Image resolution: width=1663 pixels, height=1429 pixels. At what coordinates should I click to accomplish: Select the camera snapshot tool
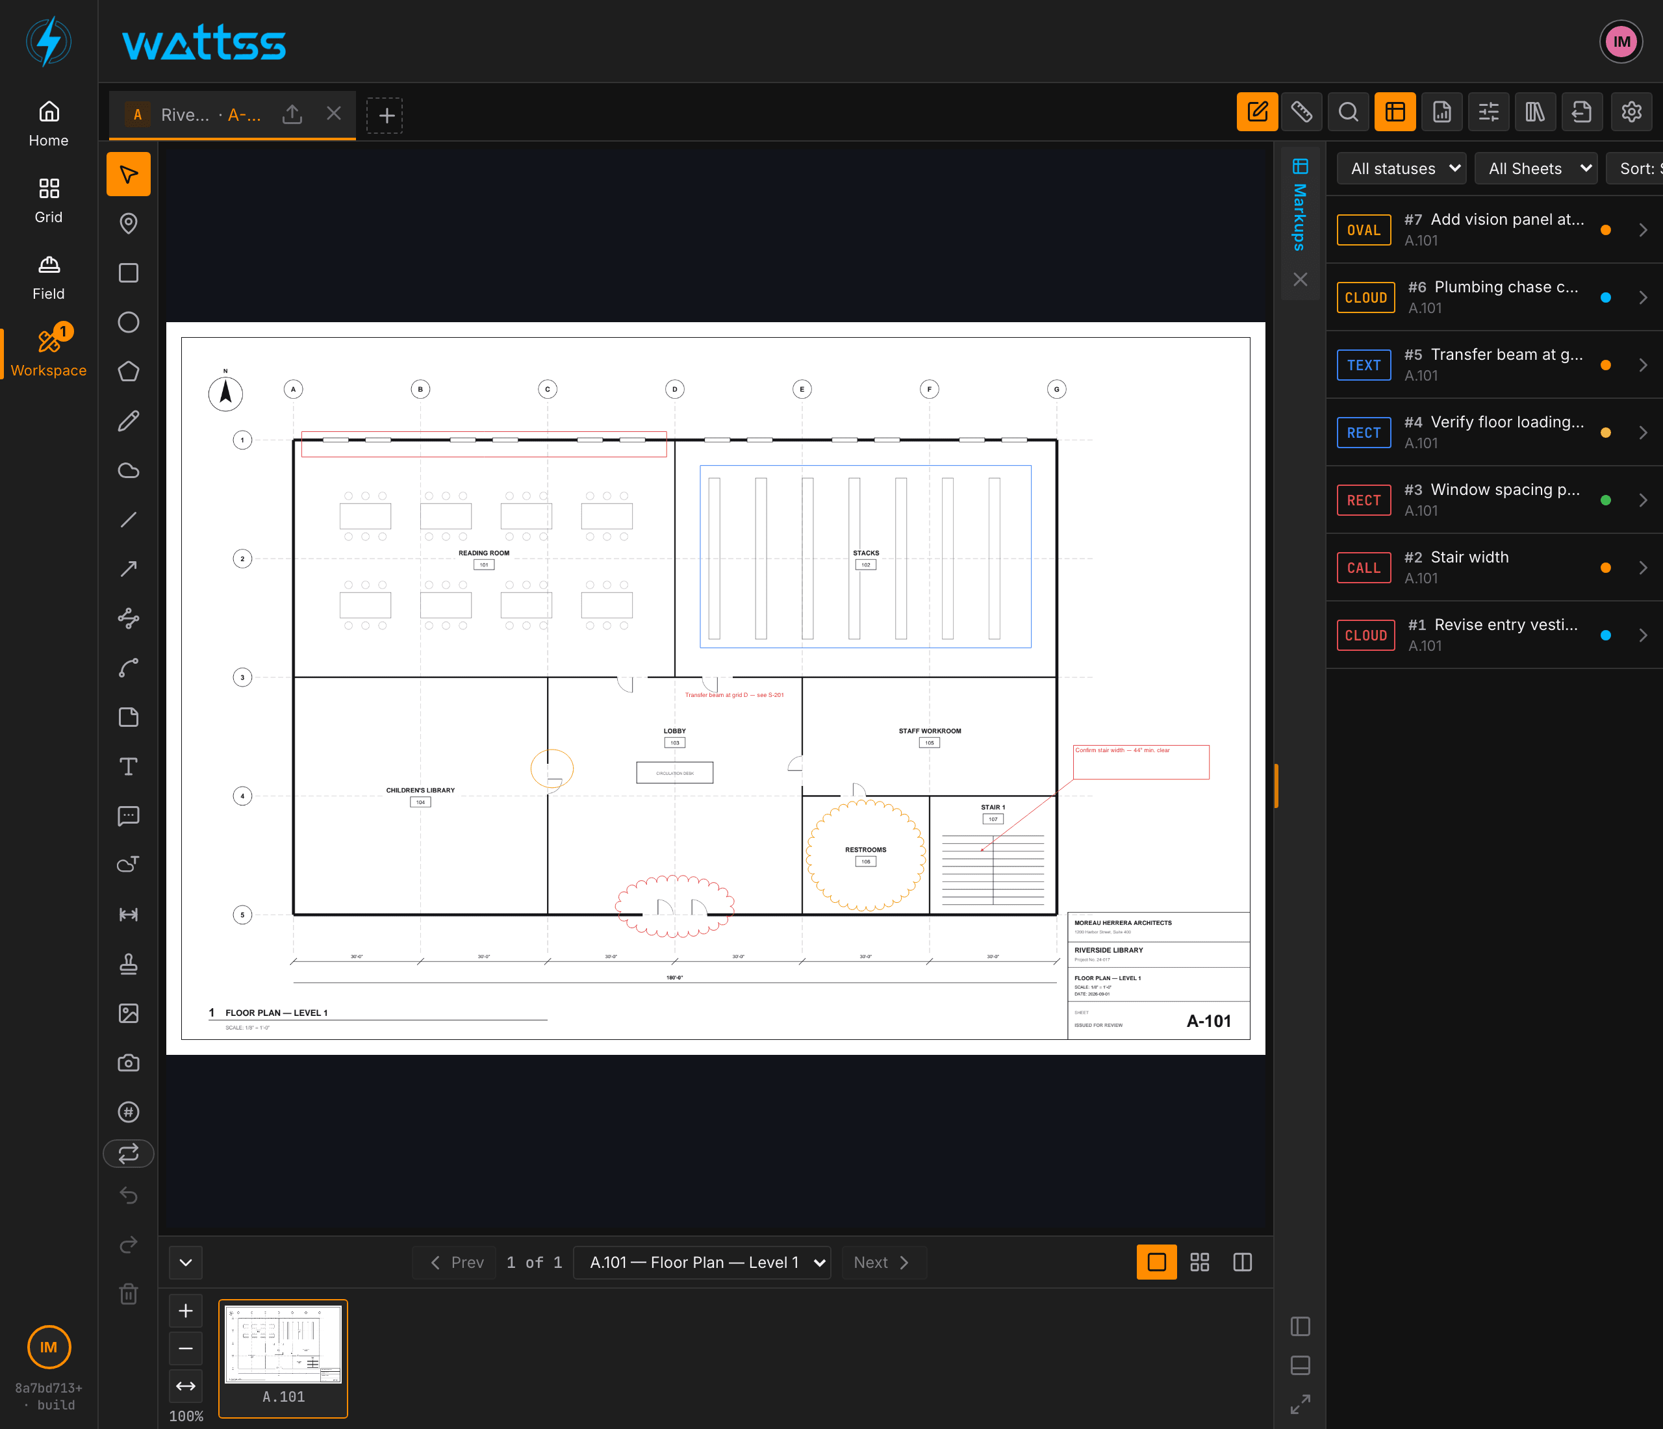click(129, 1062)
